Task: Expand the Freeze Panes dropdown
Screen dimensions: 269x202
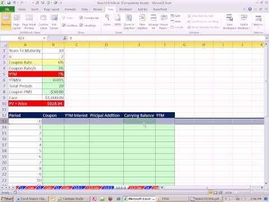Action: (164, 21)
